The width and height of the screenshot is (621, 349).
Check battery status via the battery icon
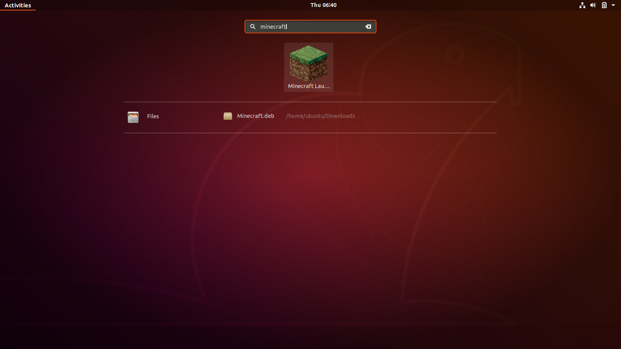604,5
